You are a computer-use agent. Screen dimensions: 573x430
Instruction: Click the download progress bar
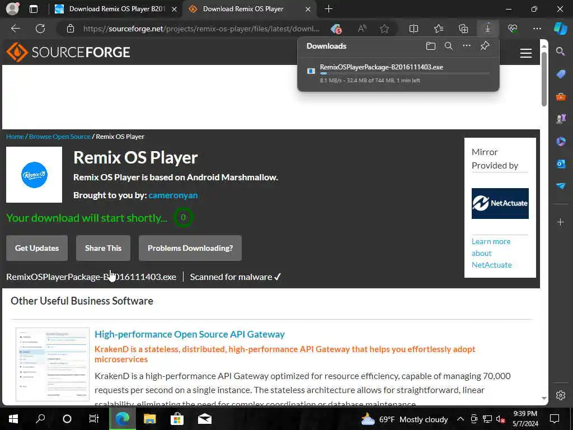coord(404,73)
